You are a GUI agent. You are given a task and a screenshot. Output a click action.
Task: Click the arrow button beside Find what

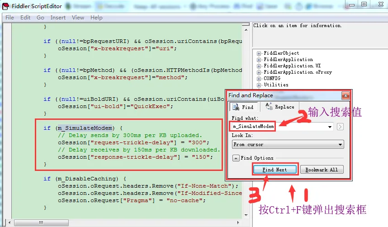tap(340, 127)
